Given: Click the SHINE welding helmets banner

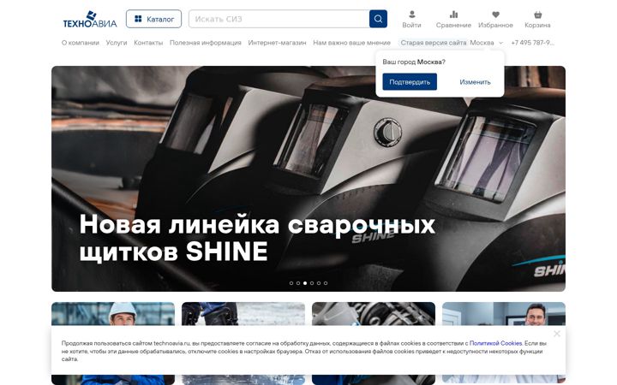Looking at the screenshot, I should click(308, 178).
